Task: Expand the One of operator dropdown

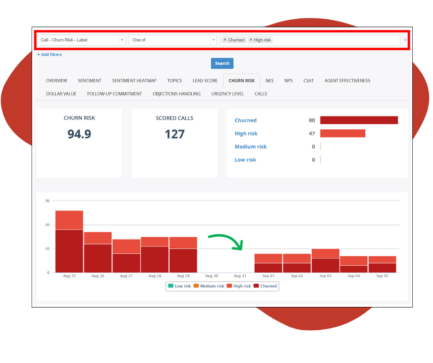Action: (172, 40)
